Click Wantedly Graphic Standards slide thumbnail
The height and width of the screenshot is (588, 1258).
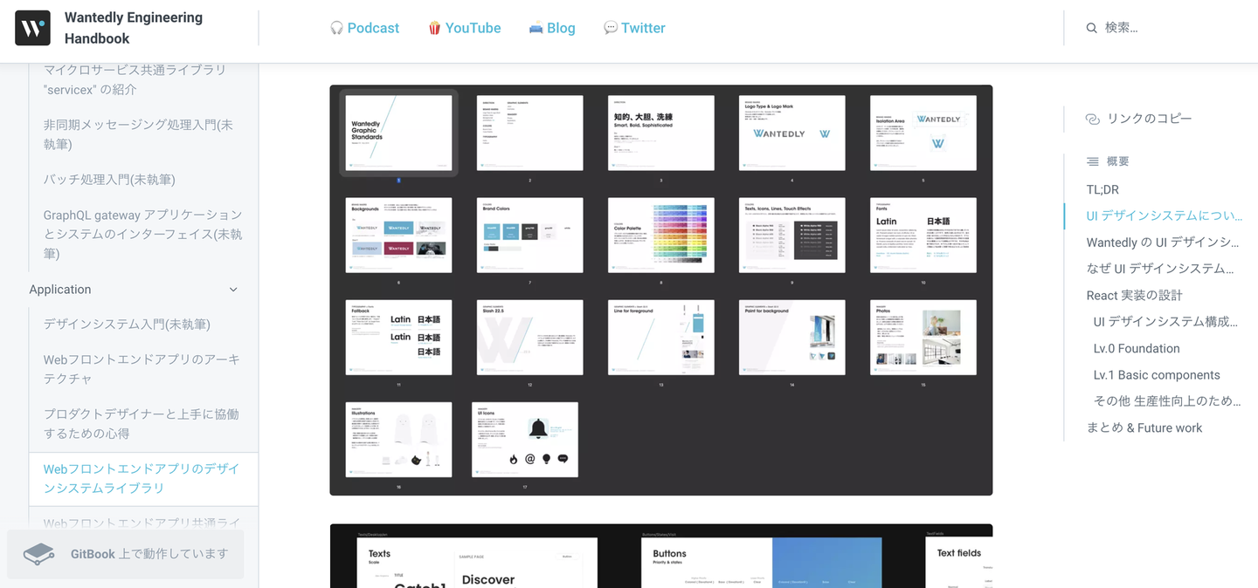[399, 133]
